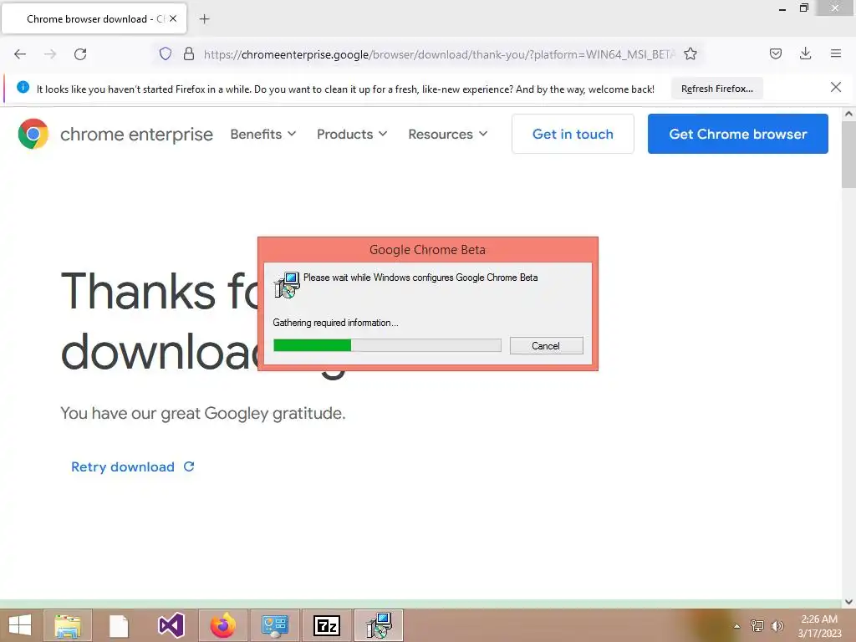Open the network status tray icon
This screenshot has height=642, width=856.
pos(757,626)
